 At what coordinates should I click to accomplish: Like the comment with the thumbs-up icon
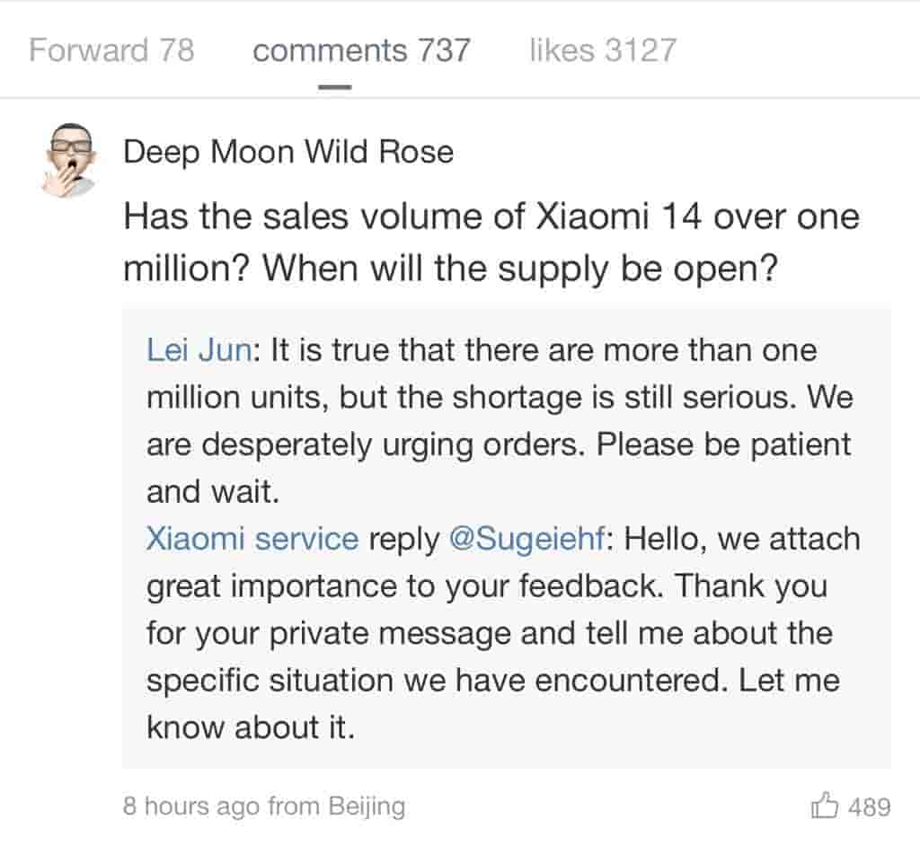pyautogui.click(x=825, y=806)
